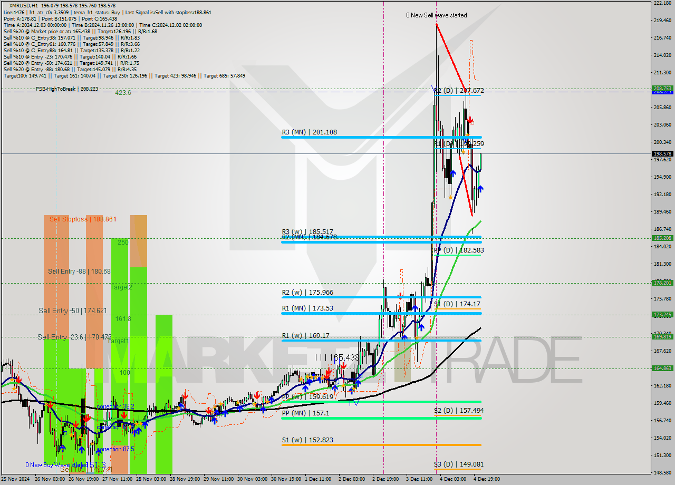Select the '0 New Buy Wave started' label
The width and height of the screenshot is (675, 485).
click(56, 464)
